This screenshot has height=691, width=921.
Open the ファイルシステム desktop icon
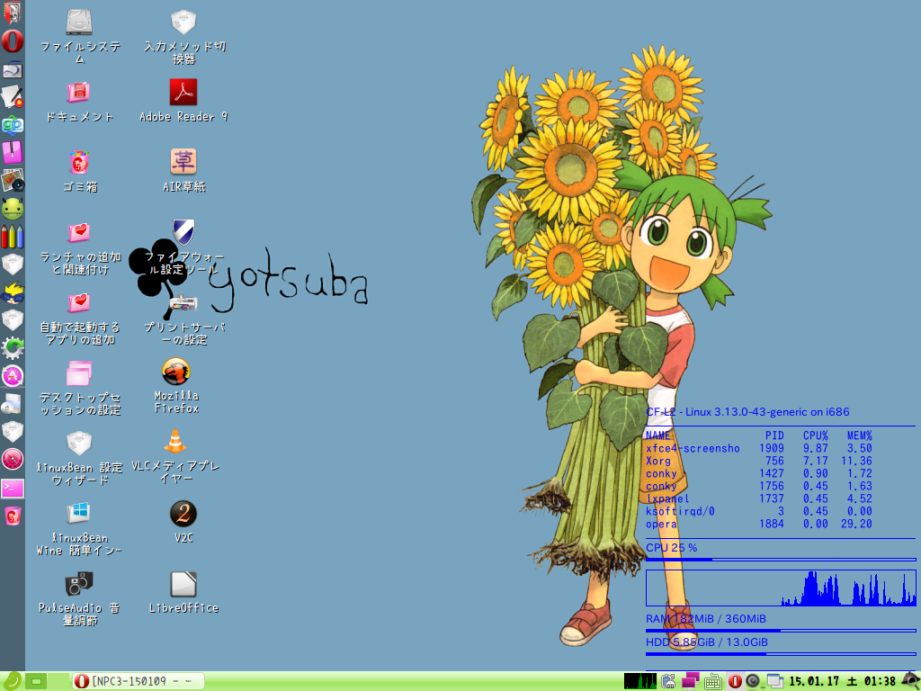(79, 22)
